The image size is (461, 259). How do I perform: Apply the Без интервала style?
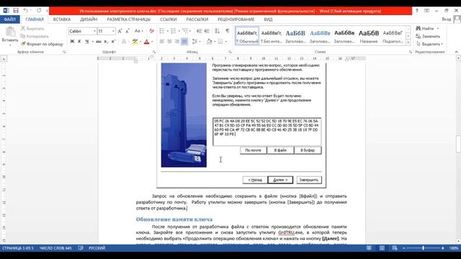272,36
